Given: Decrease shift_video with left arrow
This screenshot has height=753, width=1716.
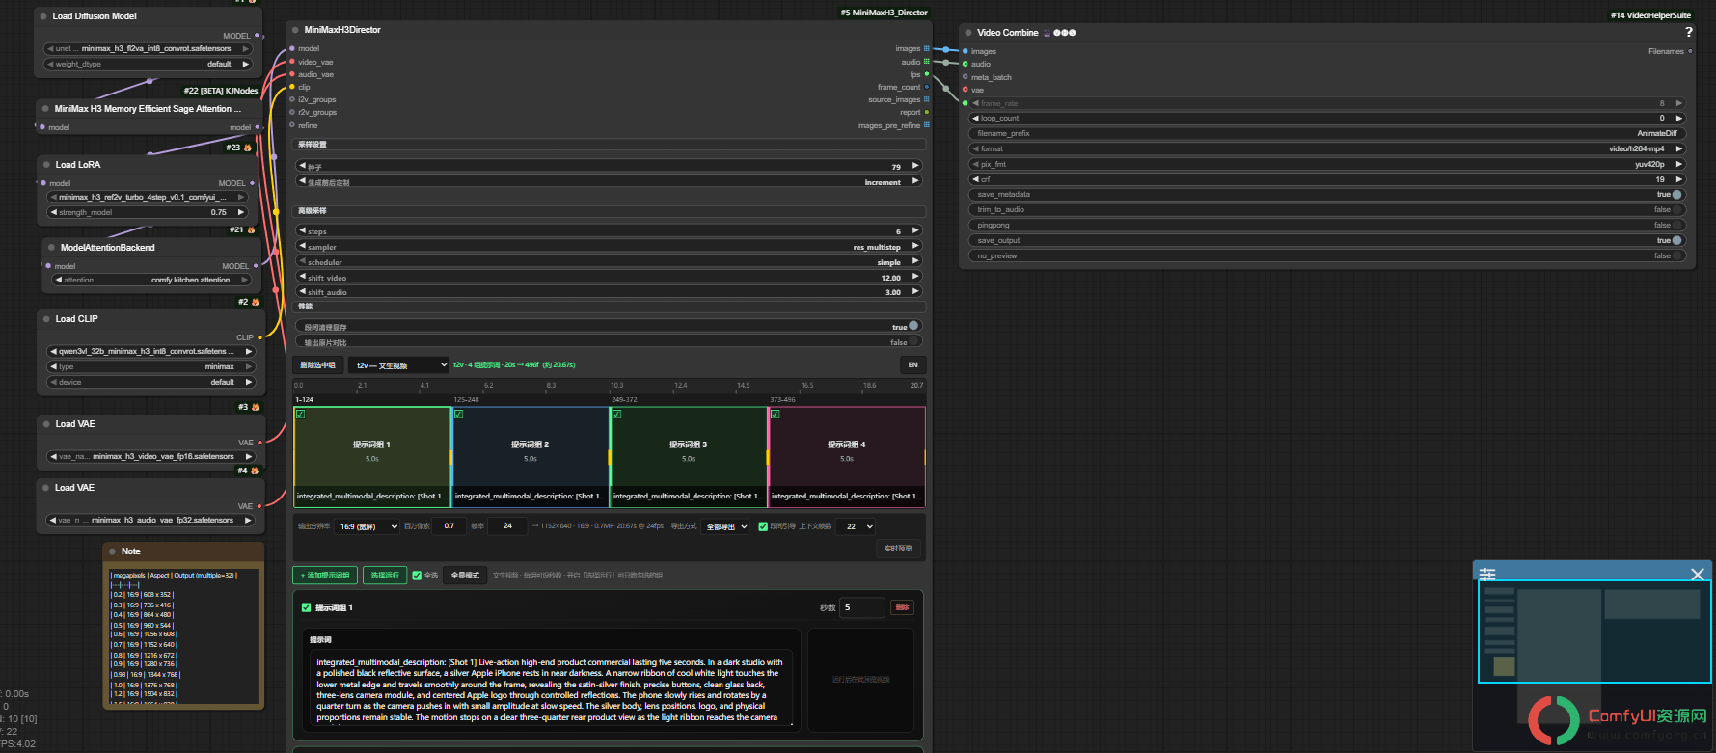Looking at the screenshot, I should [x=303, y=278].
